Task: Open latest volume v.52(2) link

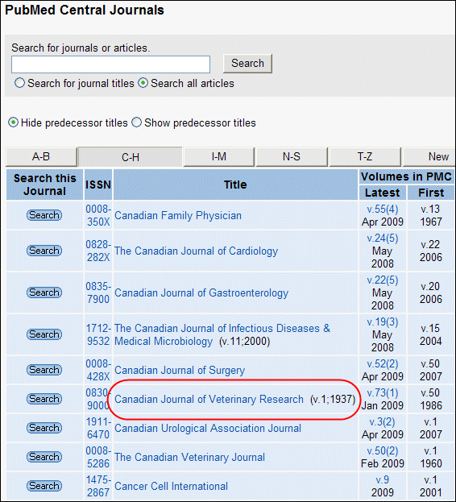Action: tap(383, 364)
